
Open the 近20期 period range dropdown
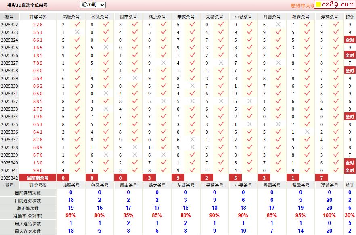tap(93, 5)
